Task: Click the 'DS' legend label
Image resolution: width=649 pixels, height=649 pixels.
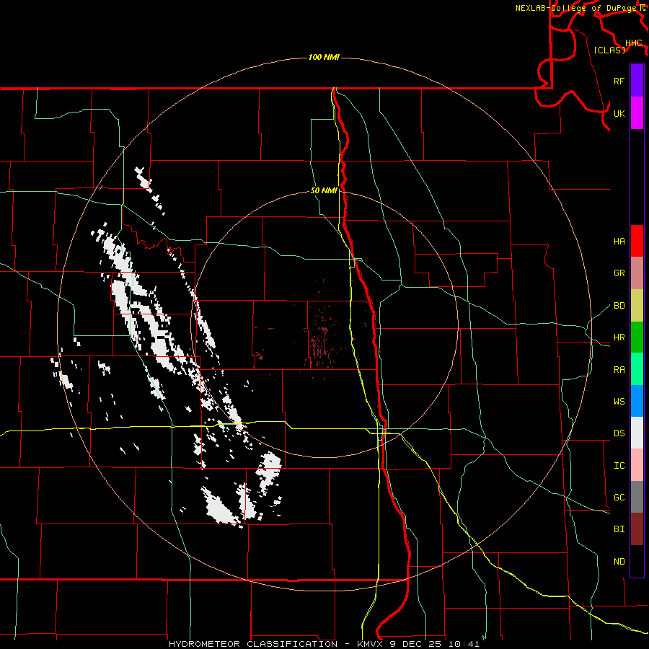Action: 619,433
